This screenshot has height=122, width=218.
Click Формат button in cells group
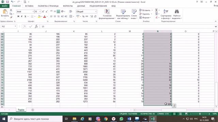click(x=145, y=18)
